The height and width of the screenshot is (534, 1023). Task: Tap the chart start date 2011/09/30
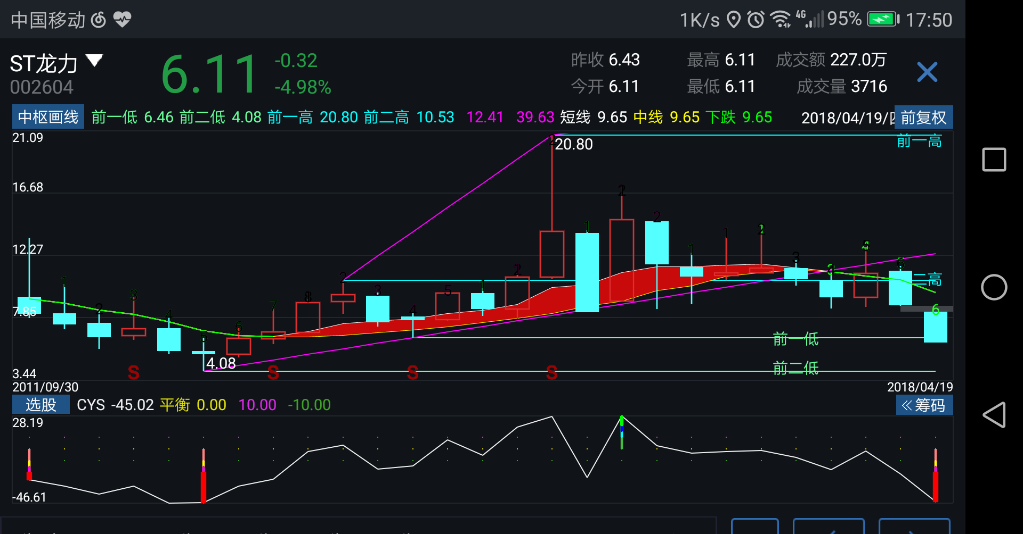[x=45, y=387]
